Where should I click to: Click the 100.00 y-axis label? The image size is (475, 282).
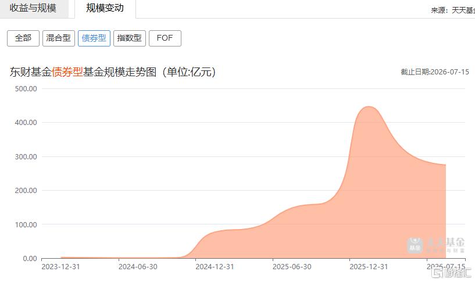26,225
